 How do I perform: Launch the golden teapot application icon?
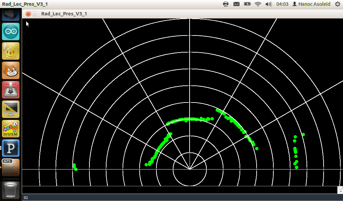pos(11,51)
